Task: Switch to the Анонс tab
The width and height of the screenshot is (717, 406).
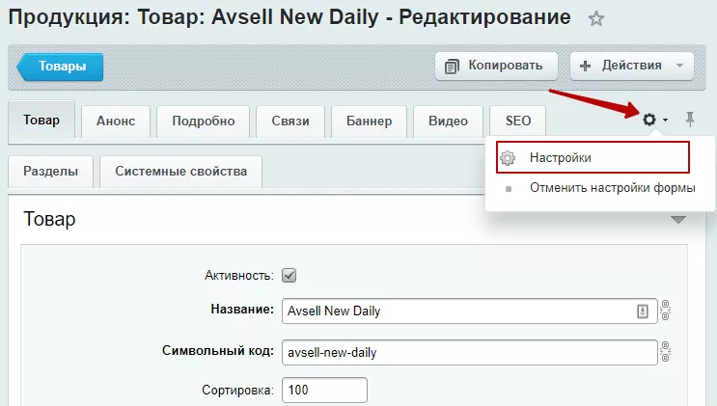Action: pos(116,122)
